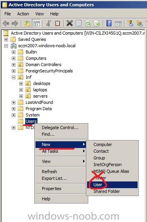
Task: Select the LostAndFound tree item
Action: click(39, 102)
